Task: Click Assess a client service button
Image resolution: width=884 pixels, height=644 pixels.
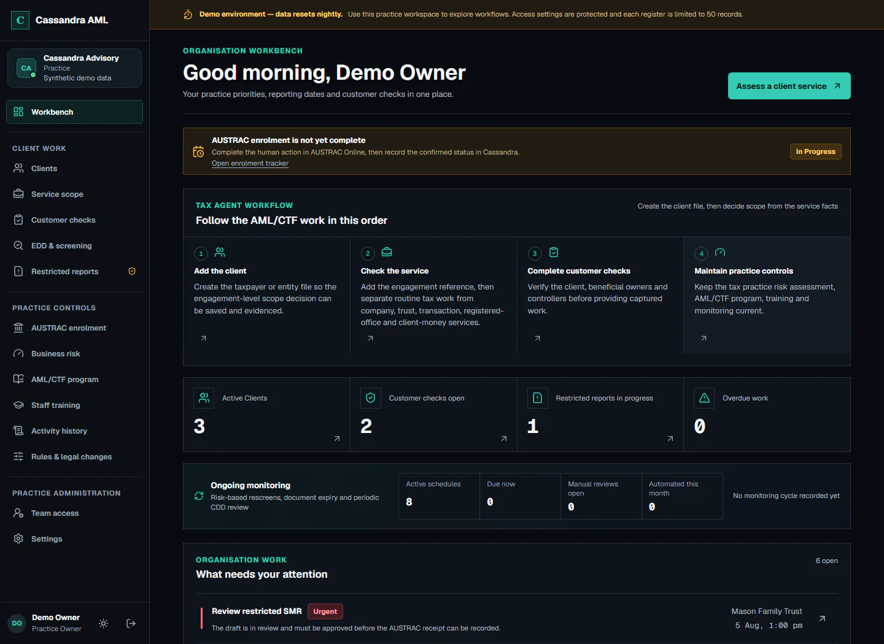Action: tap(789, 86)
